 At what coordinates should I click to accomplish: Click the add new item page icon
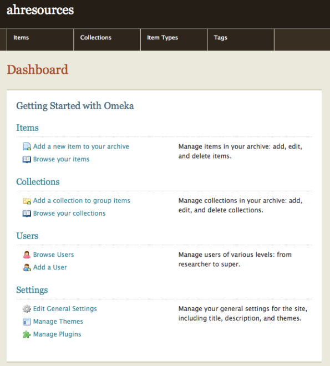pyautogui.click(x=27, y=146)
